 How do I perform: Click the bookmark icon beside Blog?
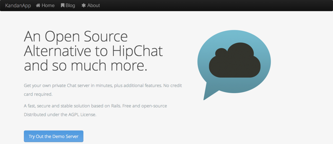(63, 6)
